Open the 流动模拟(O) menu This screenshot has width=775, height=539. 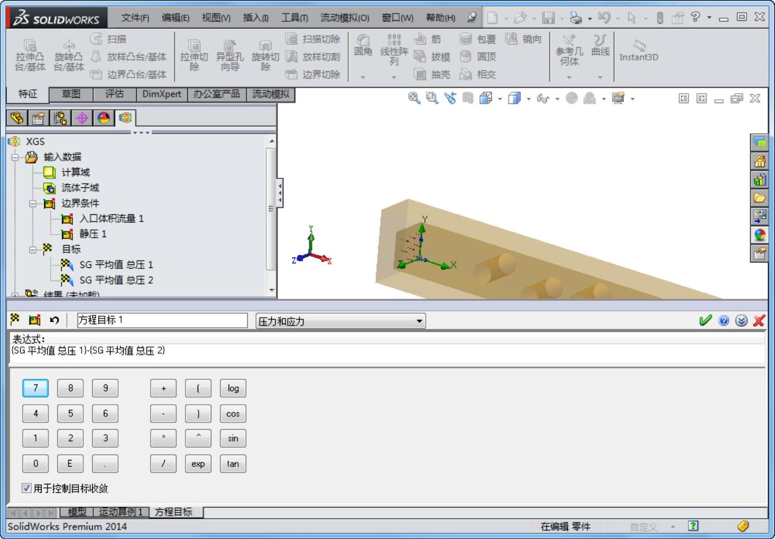[345, 18]
